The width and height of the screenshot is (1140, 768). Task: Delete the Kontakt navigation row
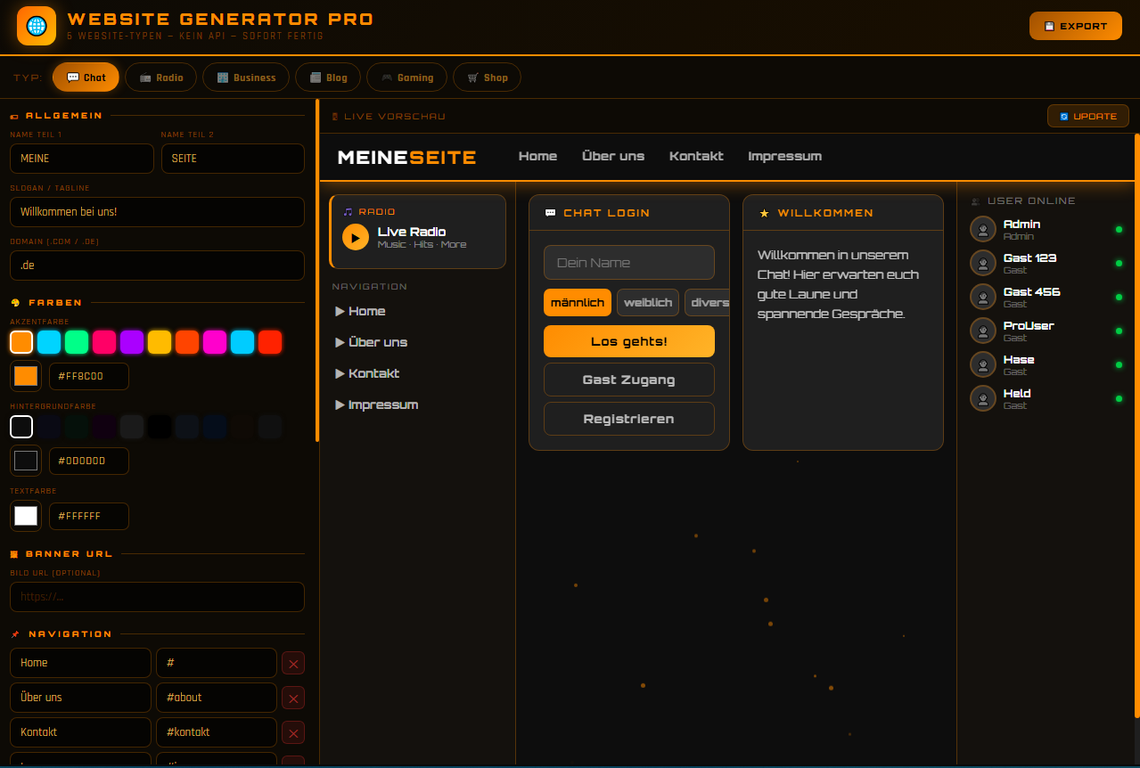293,732
